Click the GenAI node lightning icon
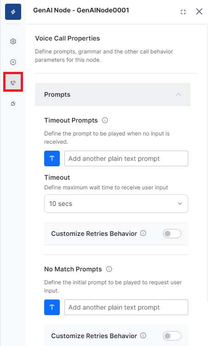 (13, 12)
